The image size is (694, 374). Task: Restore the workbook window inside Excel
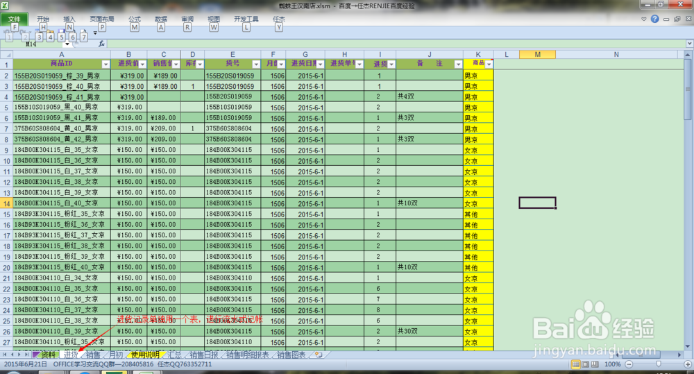tap(677, 19)
